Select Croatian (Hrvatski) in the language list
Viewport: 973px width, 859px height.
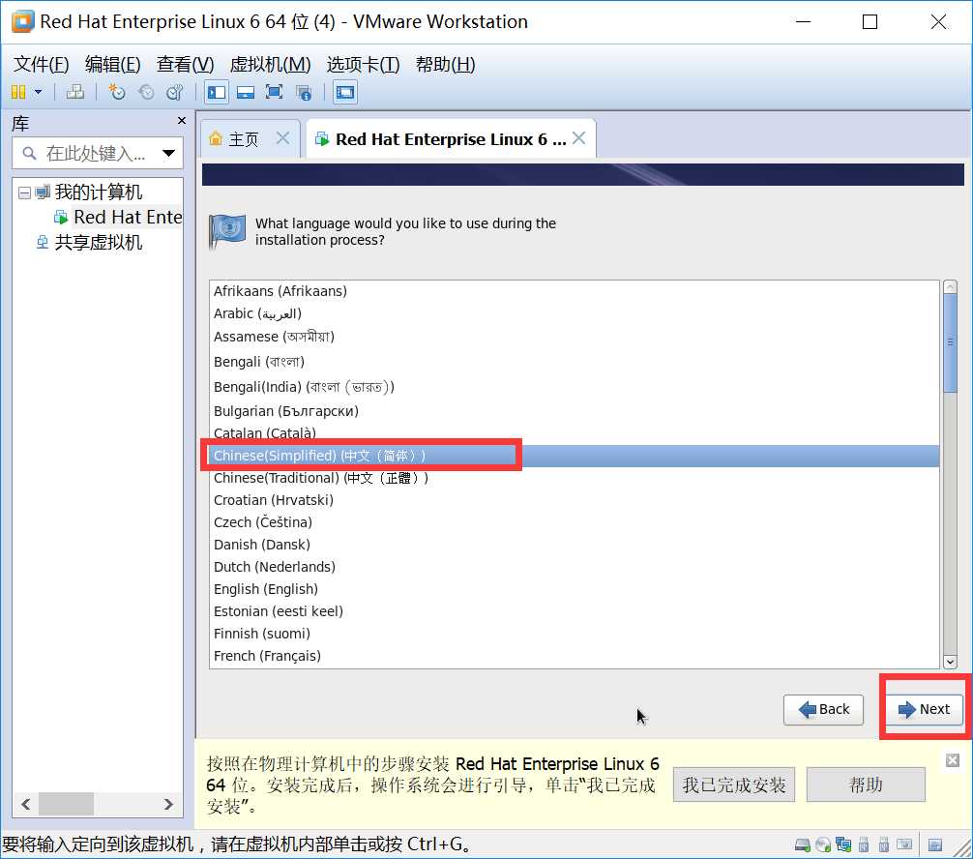click(574, 500)
